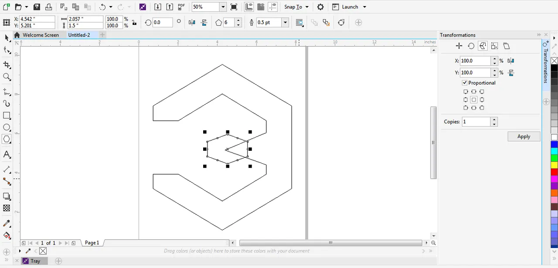The height and width of the screenshot is (268, 558).
Task: Toggle the Proportional checkbox
Action: 465,83
